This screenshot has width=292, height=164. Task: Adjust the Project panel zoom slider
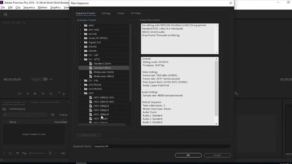[x=37, y=153]
